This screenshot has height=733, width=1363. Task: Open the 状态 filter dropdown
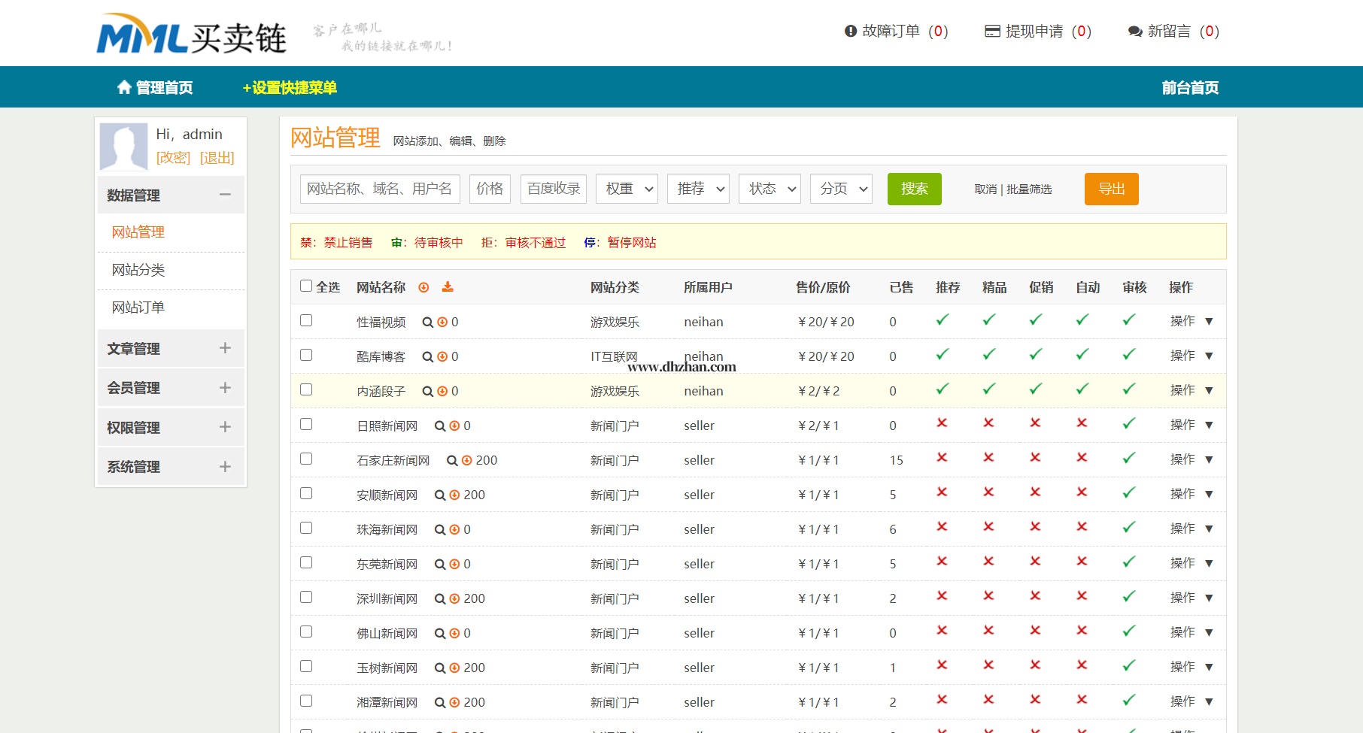[770, 189]
